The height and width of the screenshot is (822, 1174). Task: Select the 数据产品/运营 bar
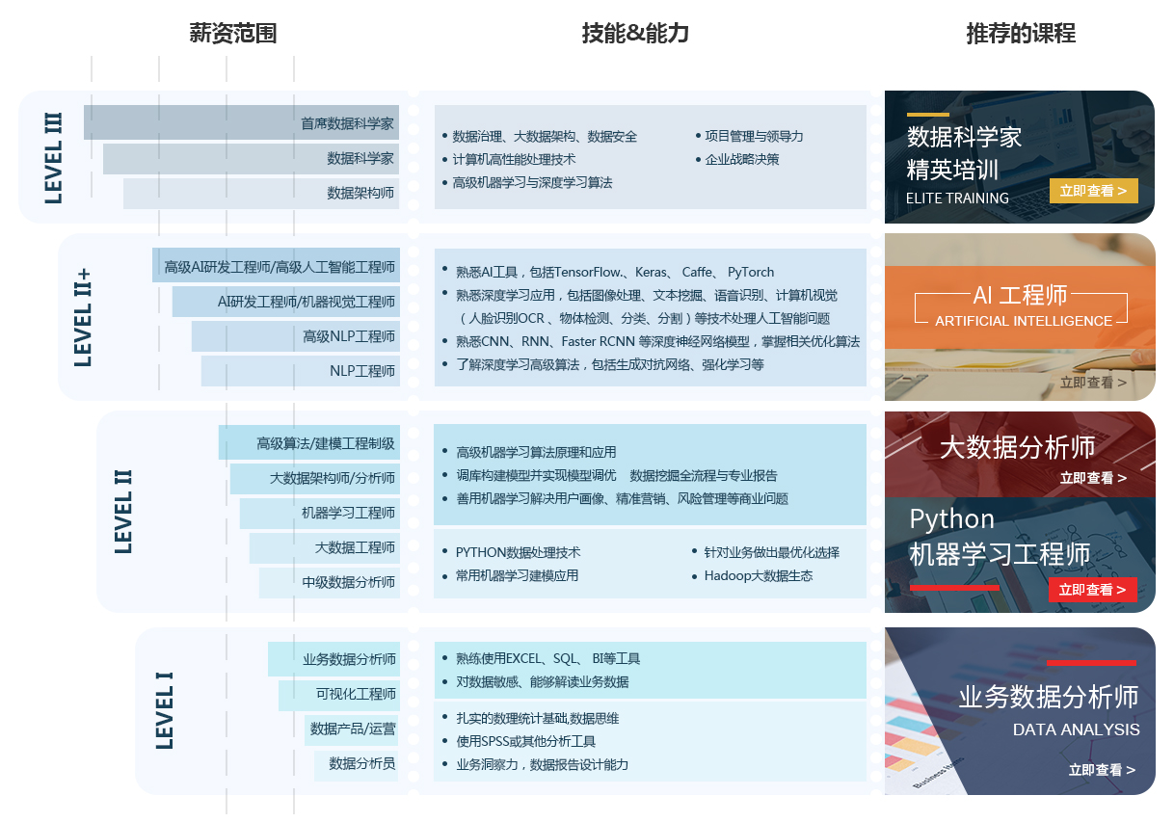(351, 729)
